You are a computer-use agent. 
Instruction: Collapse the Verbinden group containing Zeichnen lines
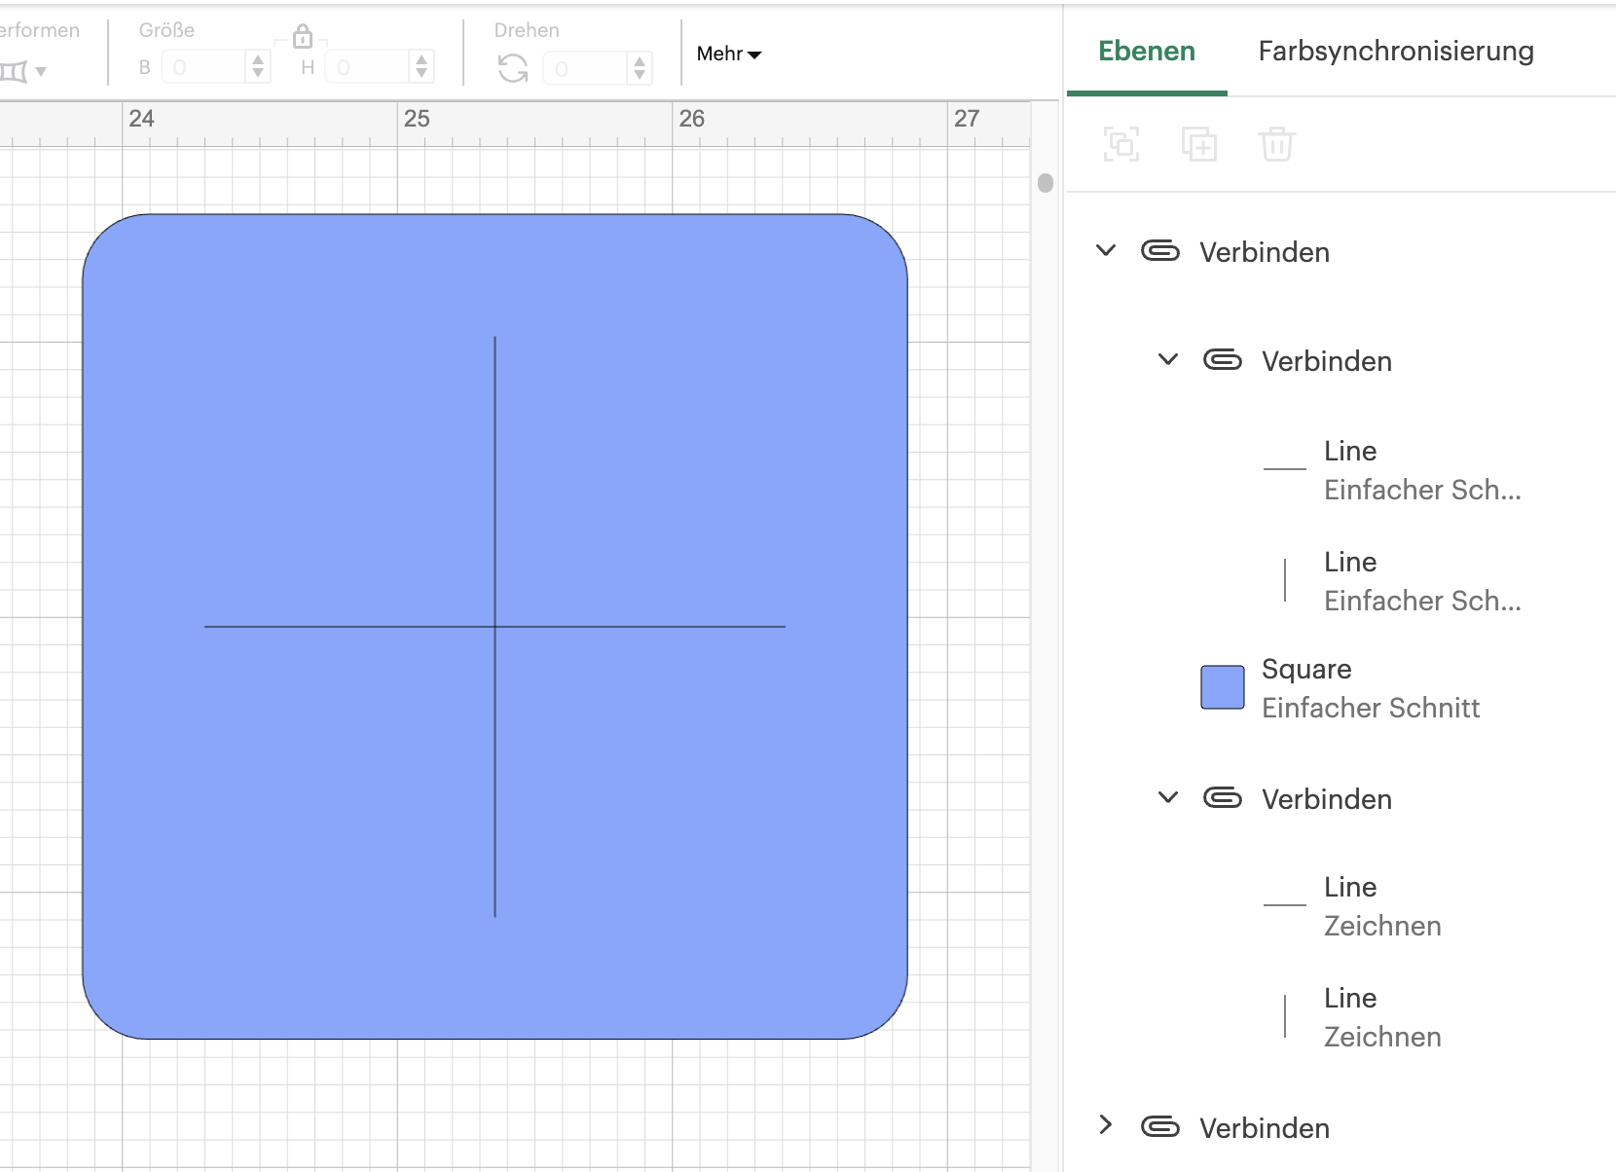tap(1168, 797)
